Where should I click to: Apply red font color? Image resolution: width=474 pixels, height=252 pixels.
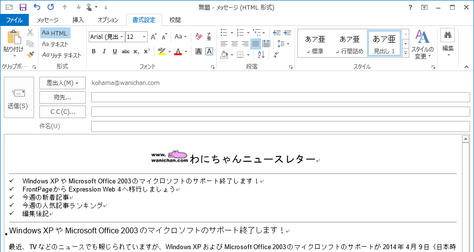point(178,51)
